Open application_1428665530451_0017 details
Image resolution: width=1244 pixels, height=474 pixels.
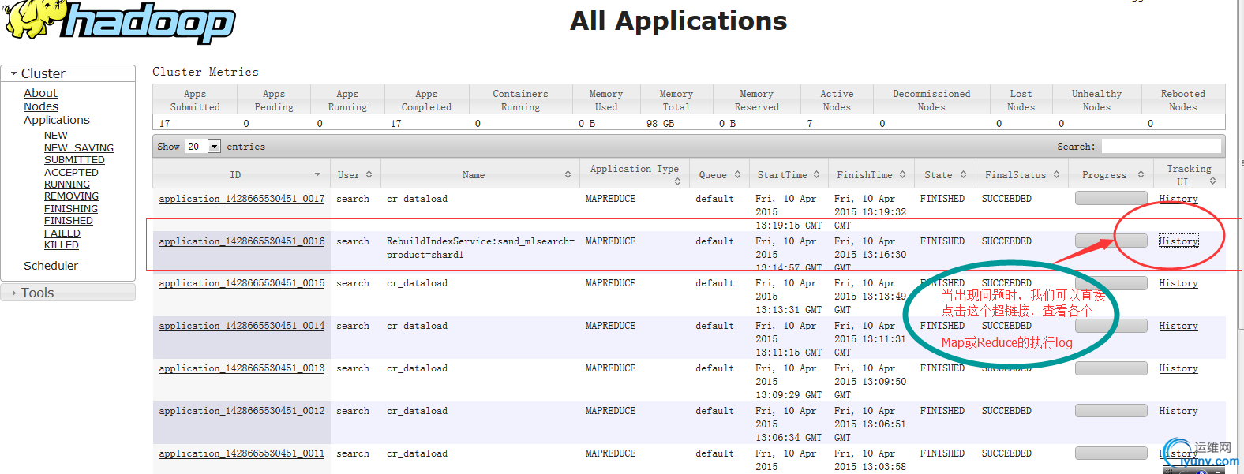pos(242,199)
